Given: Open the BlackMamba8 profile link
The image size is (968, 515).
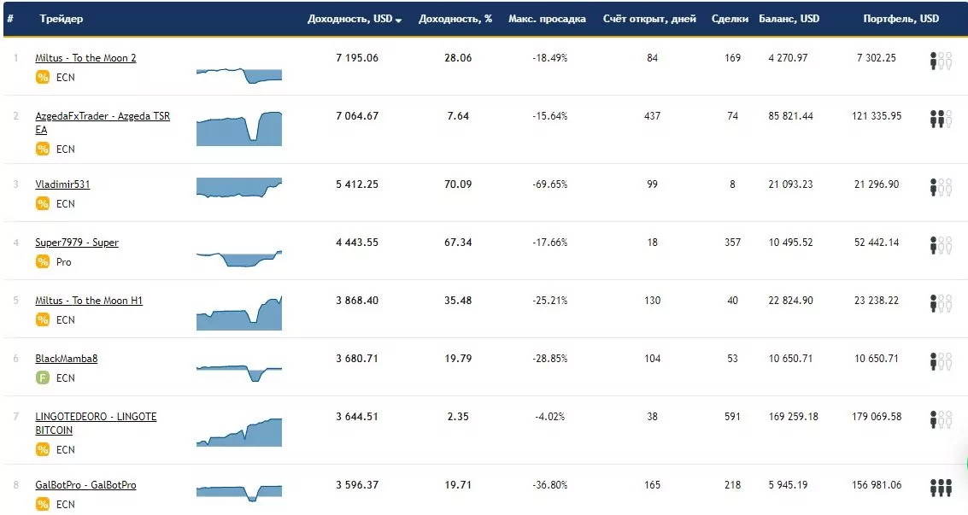Looking at the screenshot, I should pos(66,359).
